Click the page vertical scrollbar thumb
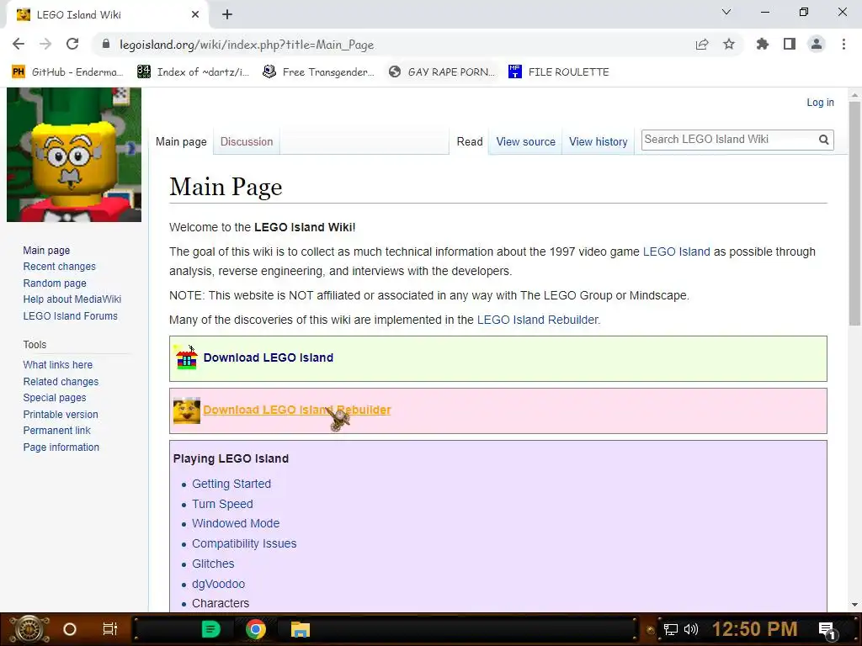The height and width of the screenshot is (646, 862). coord(854,214)
